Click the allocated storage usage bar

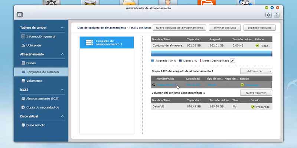[212, 53]
